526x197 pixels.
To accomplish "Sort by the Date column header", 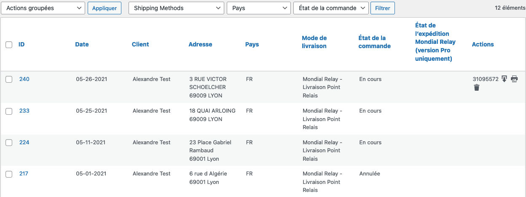I will [82, 44].
